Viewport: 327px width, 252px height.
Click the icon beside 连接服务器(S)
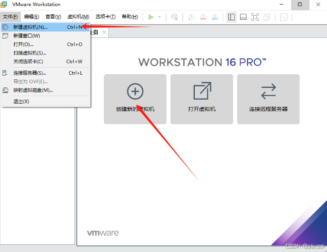pyautogui.click(x=5, y=73)
